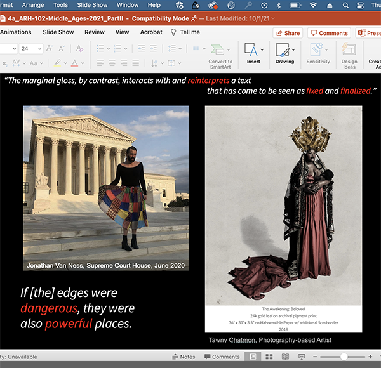Align text right
This screenshot has height=368, width=381.
[124, 63]
